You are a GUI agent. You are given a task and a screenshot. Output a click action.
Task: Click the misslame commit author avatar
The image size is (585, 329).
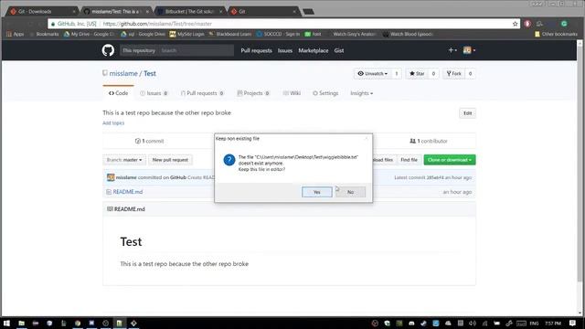[111, 177]
